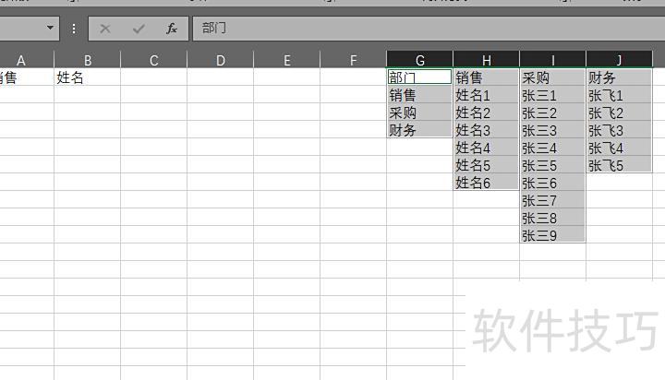Select cell 张三5

click(x=552, y=165)
